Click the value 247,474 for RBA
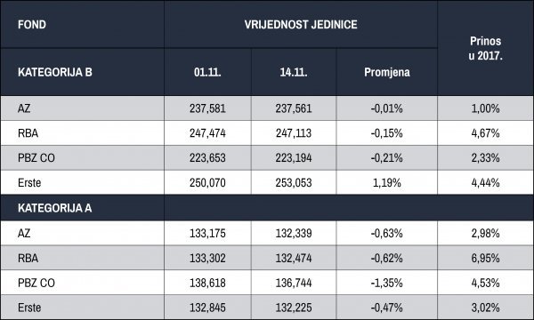This screenshot has height=320, width=534. pyautogui.click(x=207, y=133)
